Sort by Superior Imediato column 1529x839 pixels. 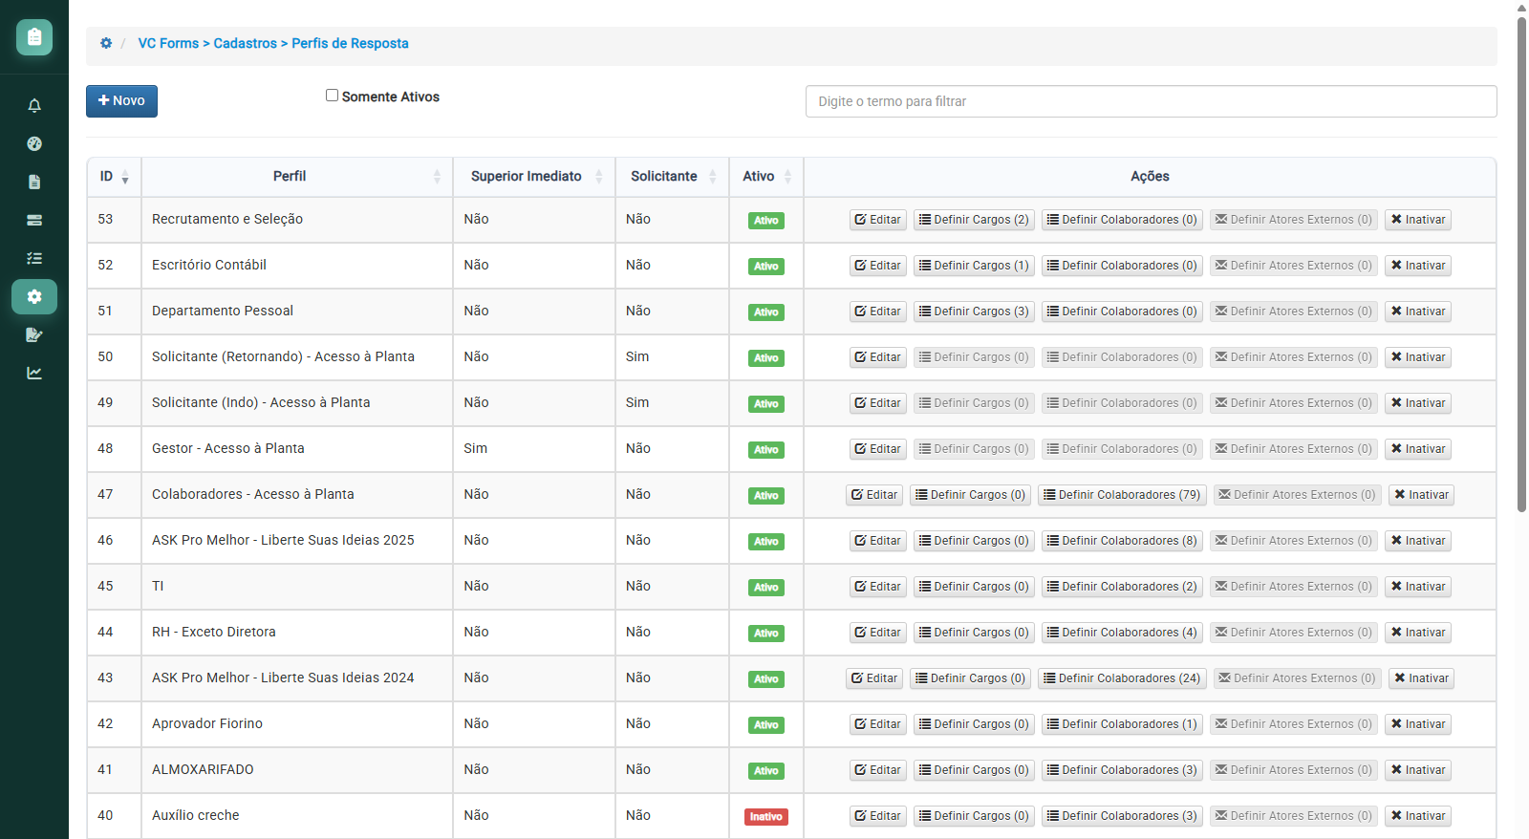pyautogui.click(x=534, y=177)
